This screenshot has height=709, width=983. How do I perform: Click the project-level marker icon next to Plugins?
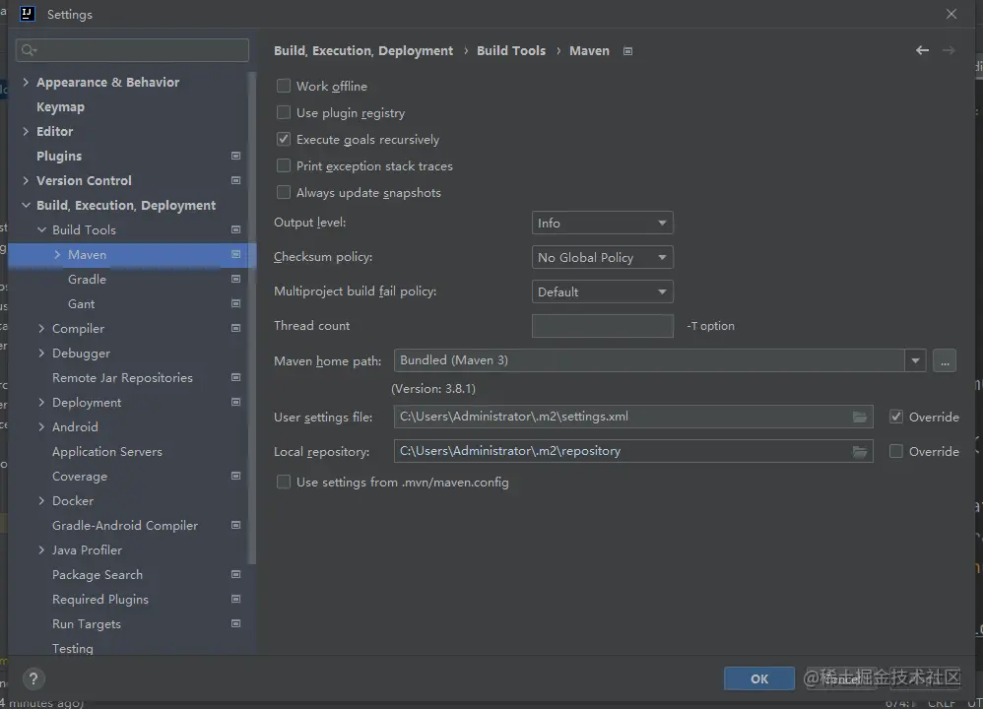point(235,156)
